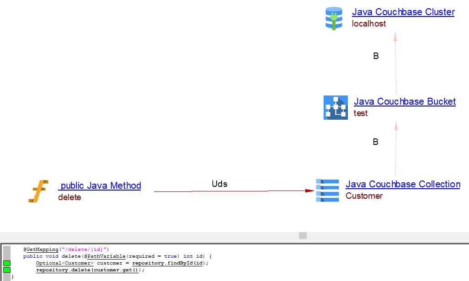This screenshot has height=281, width=469.
Task: Select the localhost cluster name
Action: [369, 24]
